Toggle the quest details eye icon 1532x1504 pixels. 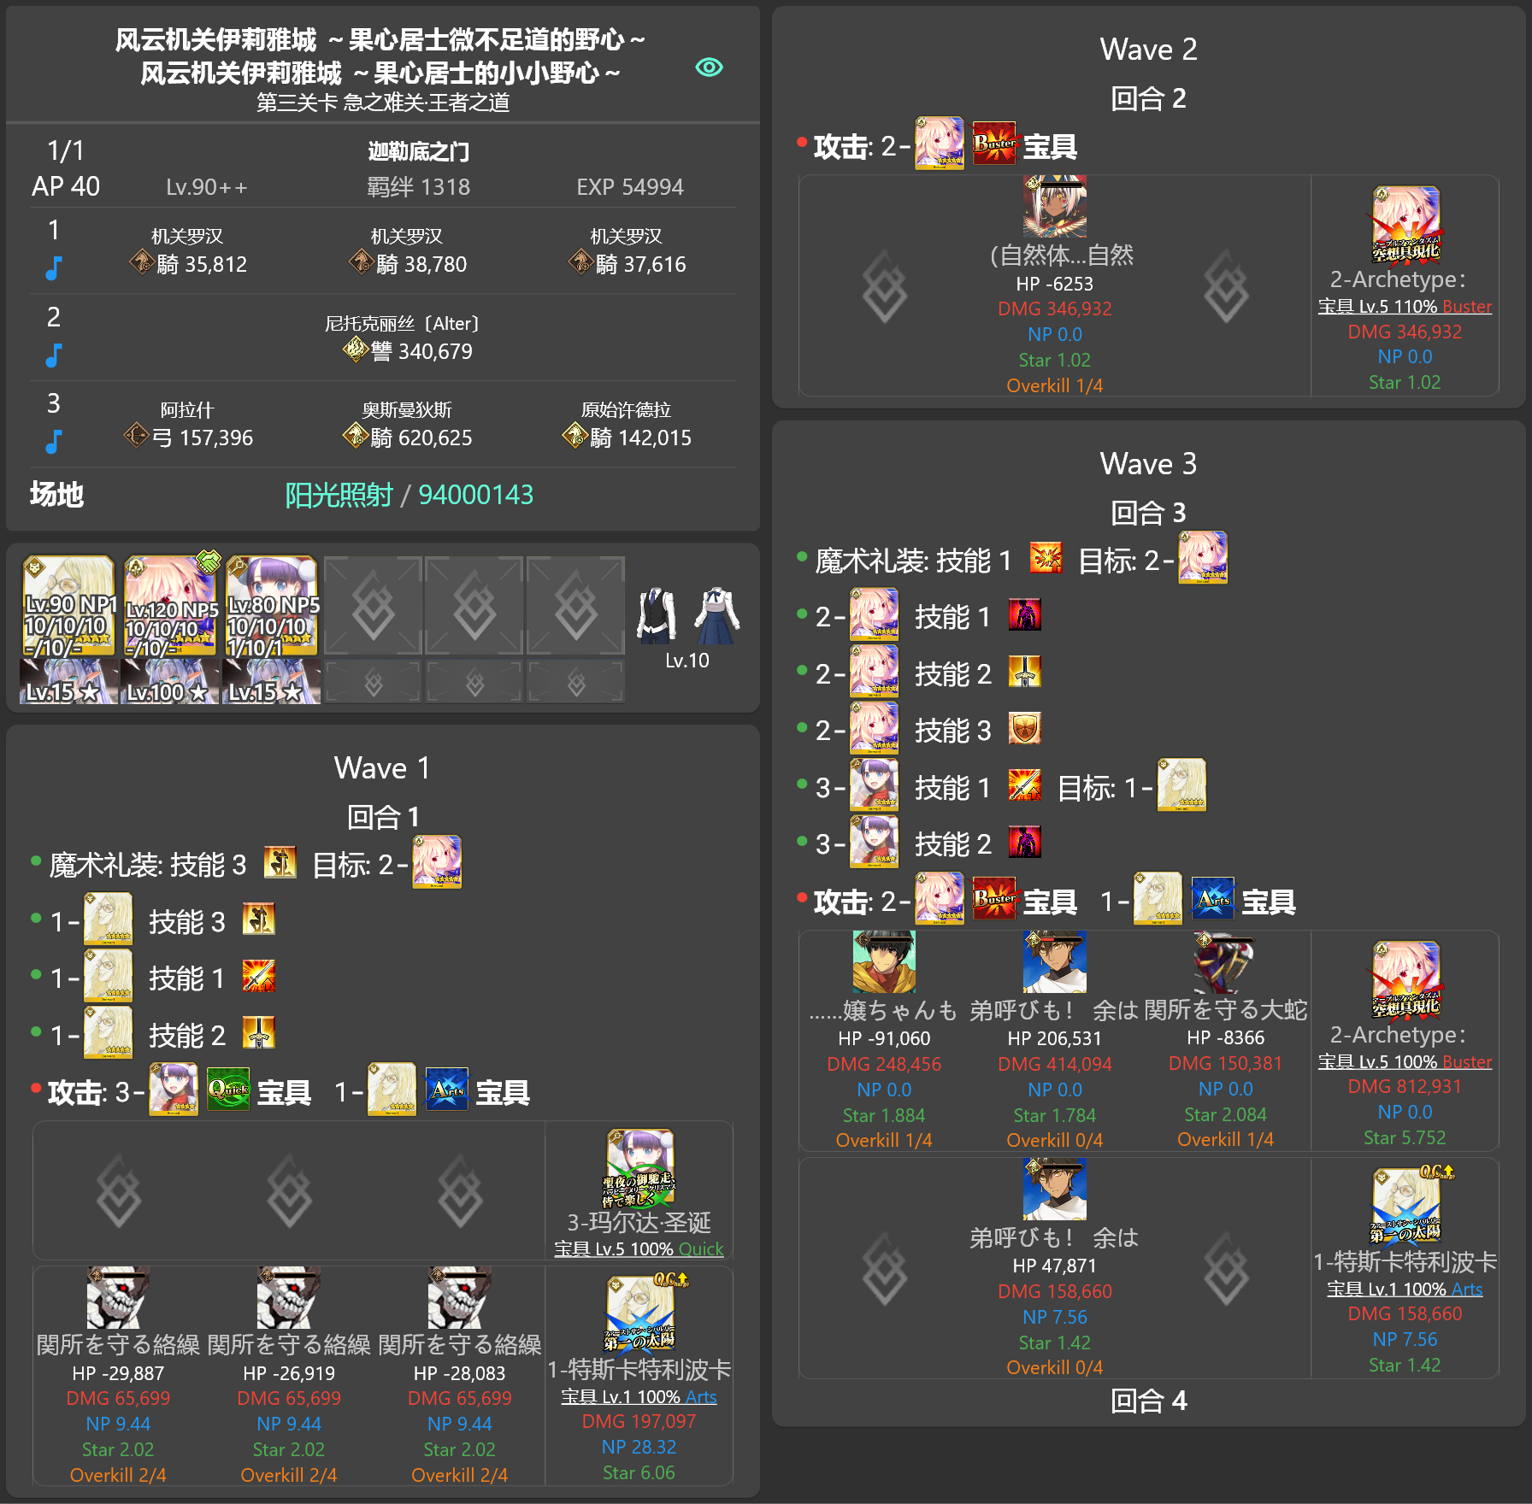[x=709, y=66]
